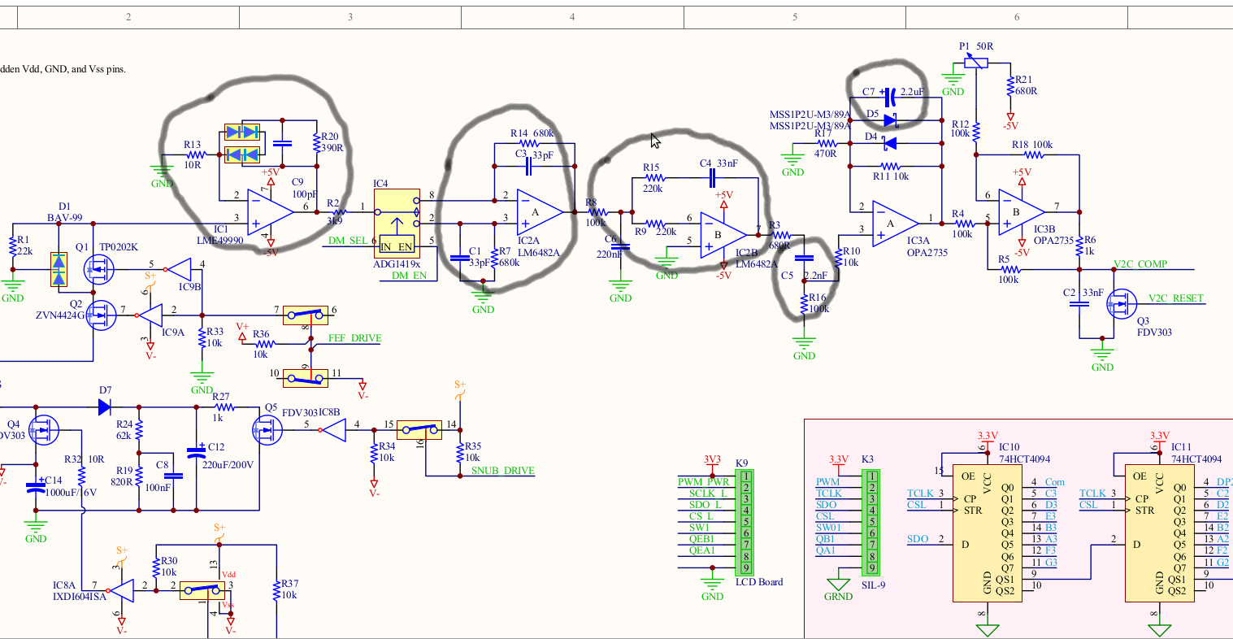
Task: Select the D7 diode symbol
Action: [x=105, y=406]
